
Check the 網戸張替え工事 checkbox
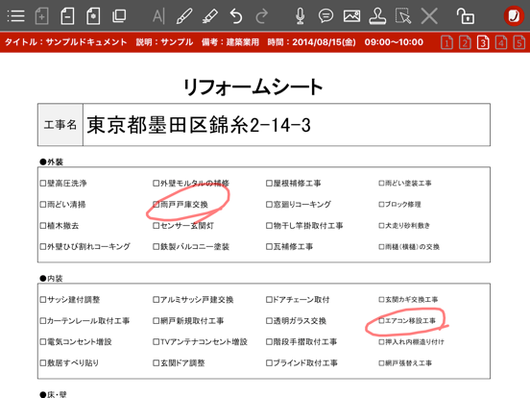pos(381,363)
